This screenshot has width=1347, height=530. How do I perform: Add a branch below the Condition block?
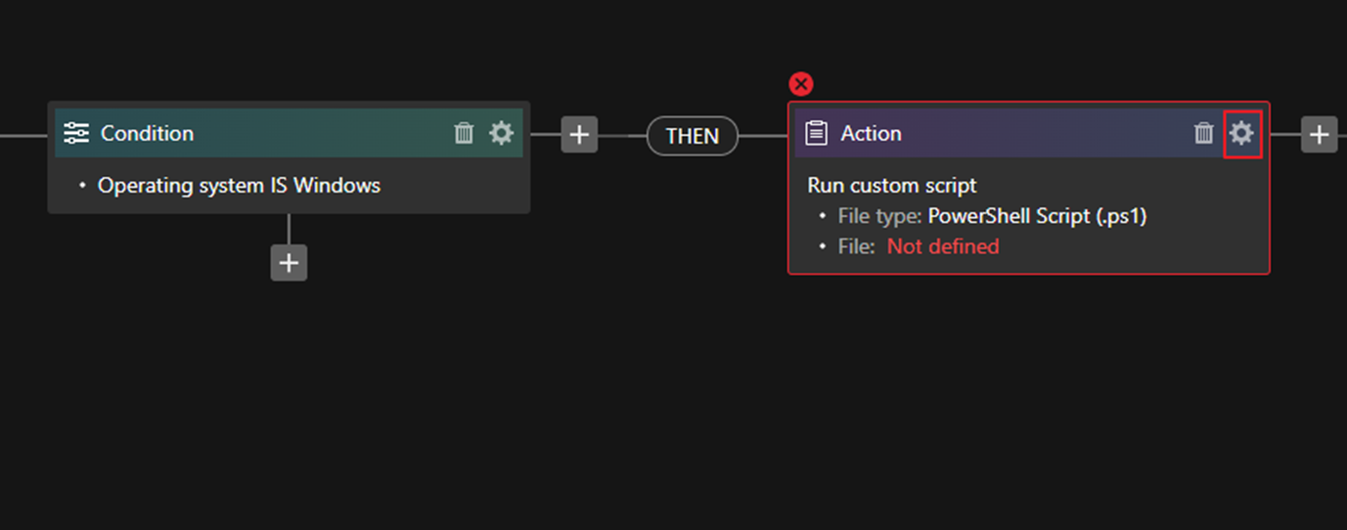pyautogui.click(x=289, y=263)
